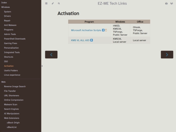Select the ISO sidebar entry
This screenshot has width=176, height=132.
pyautogui.click(x=6, y=61)
